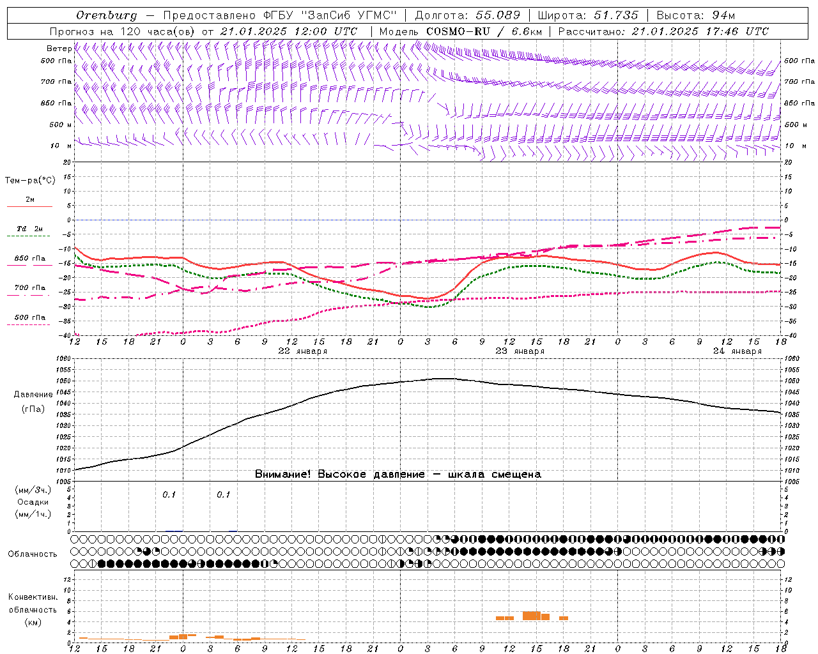
Task: Click the '500 гПа' temperature legend with dotted line
Action: 30,317
